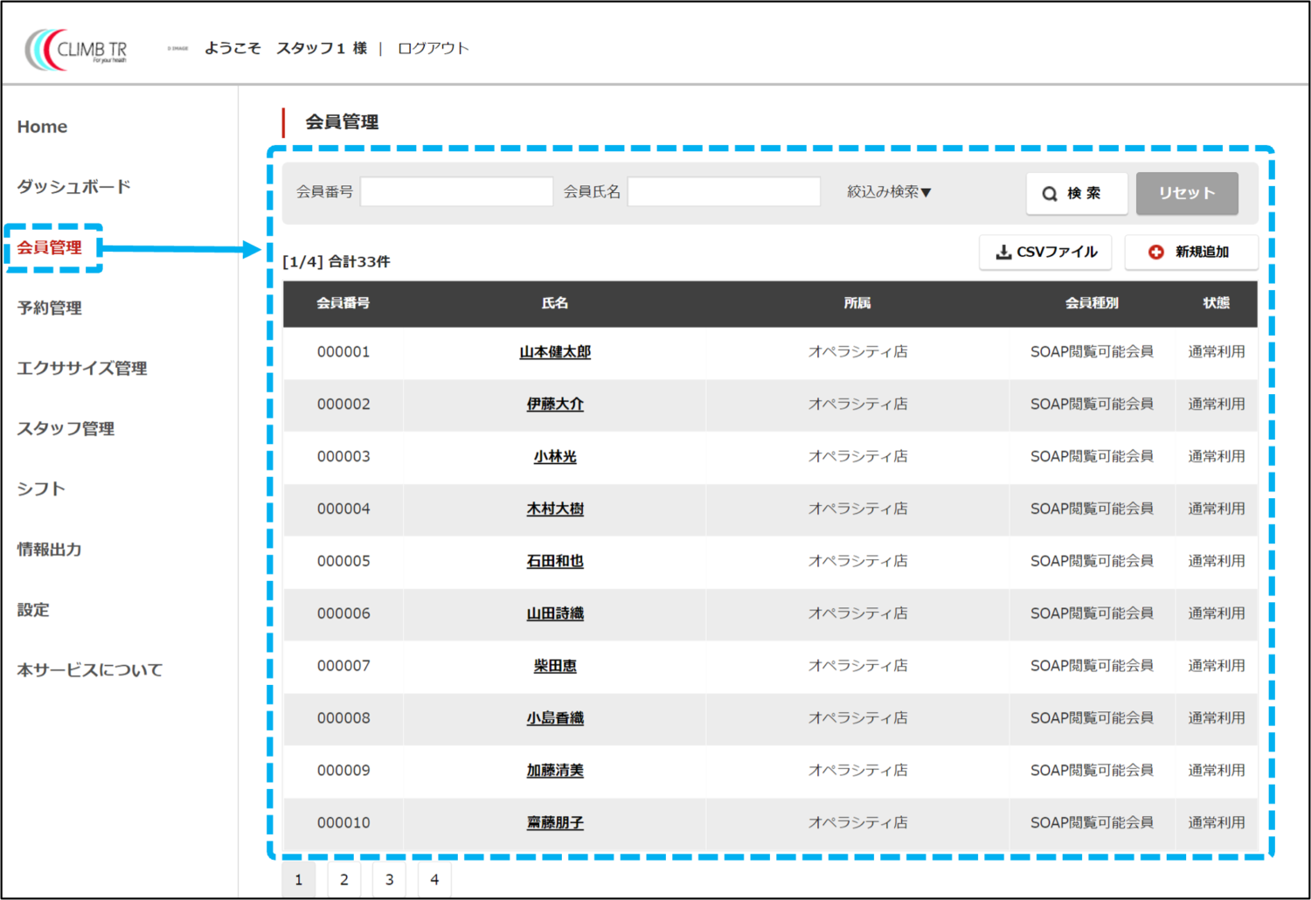Go to page 1 of results

pos(299,880)
